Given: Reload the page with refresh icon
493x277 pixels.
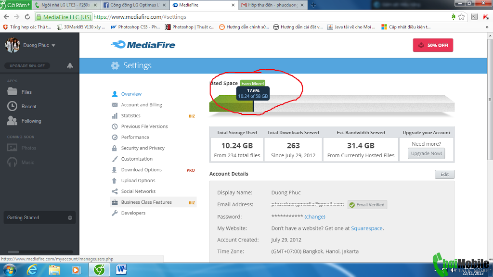Looking at the screenshot, I should click(x=27, y=17).
